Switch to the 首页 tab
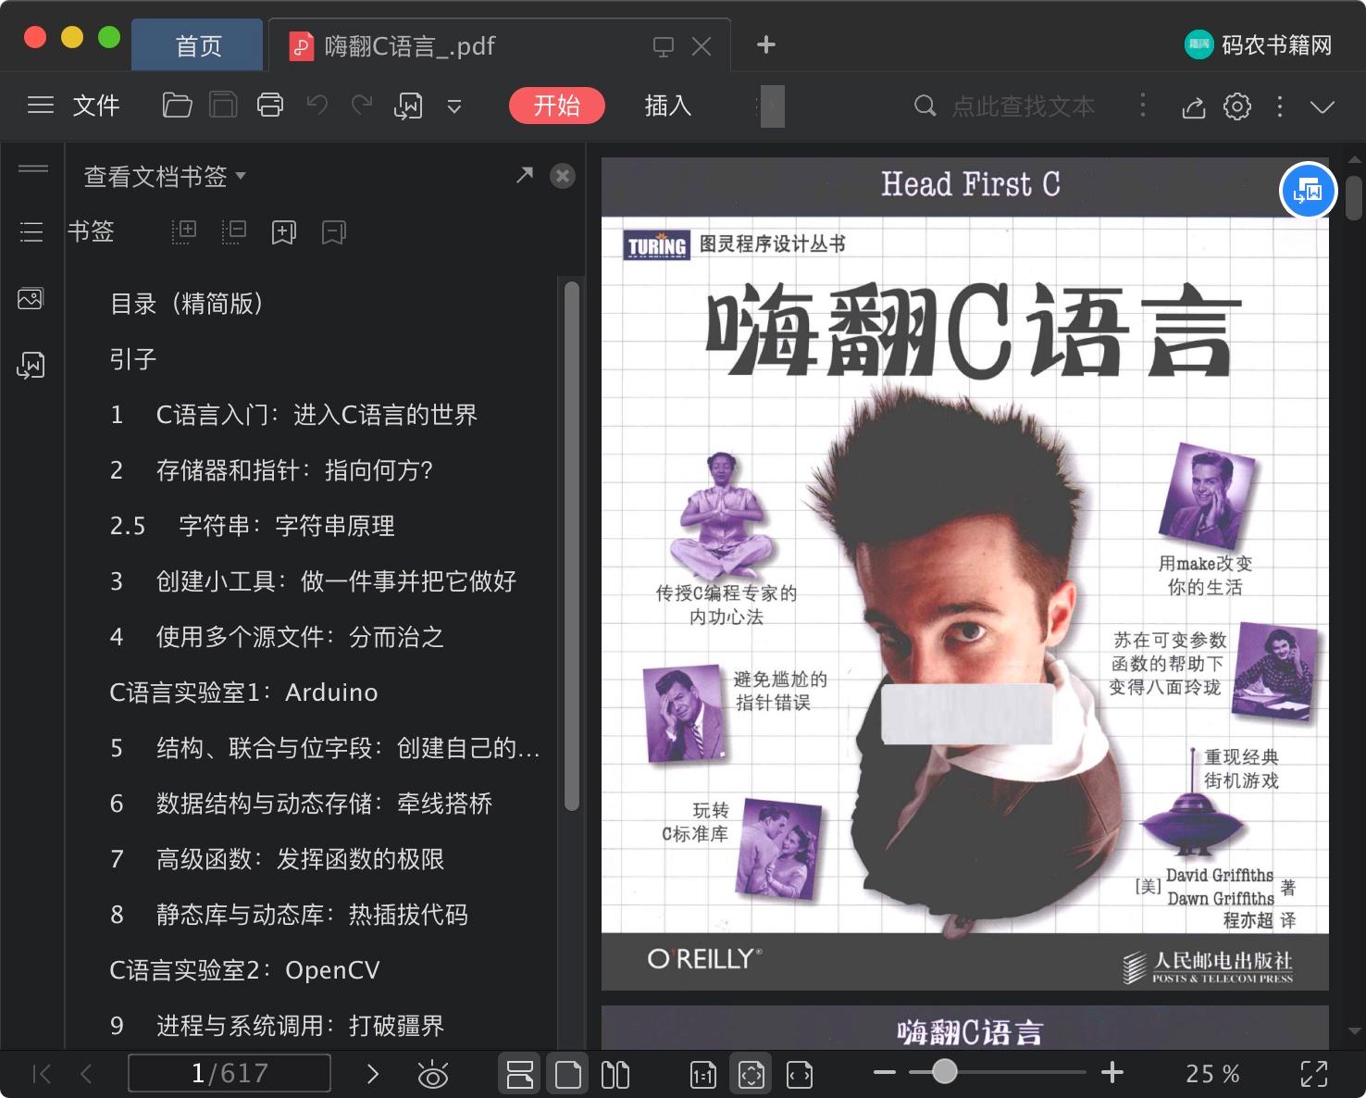Image resolution: width=1366 pixels, height=1098 pixels. tap(198, 45)
